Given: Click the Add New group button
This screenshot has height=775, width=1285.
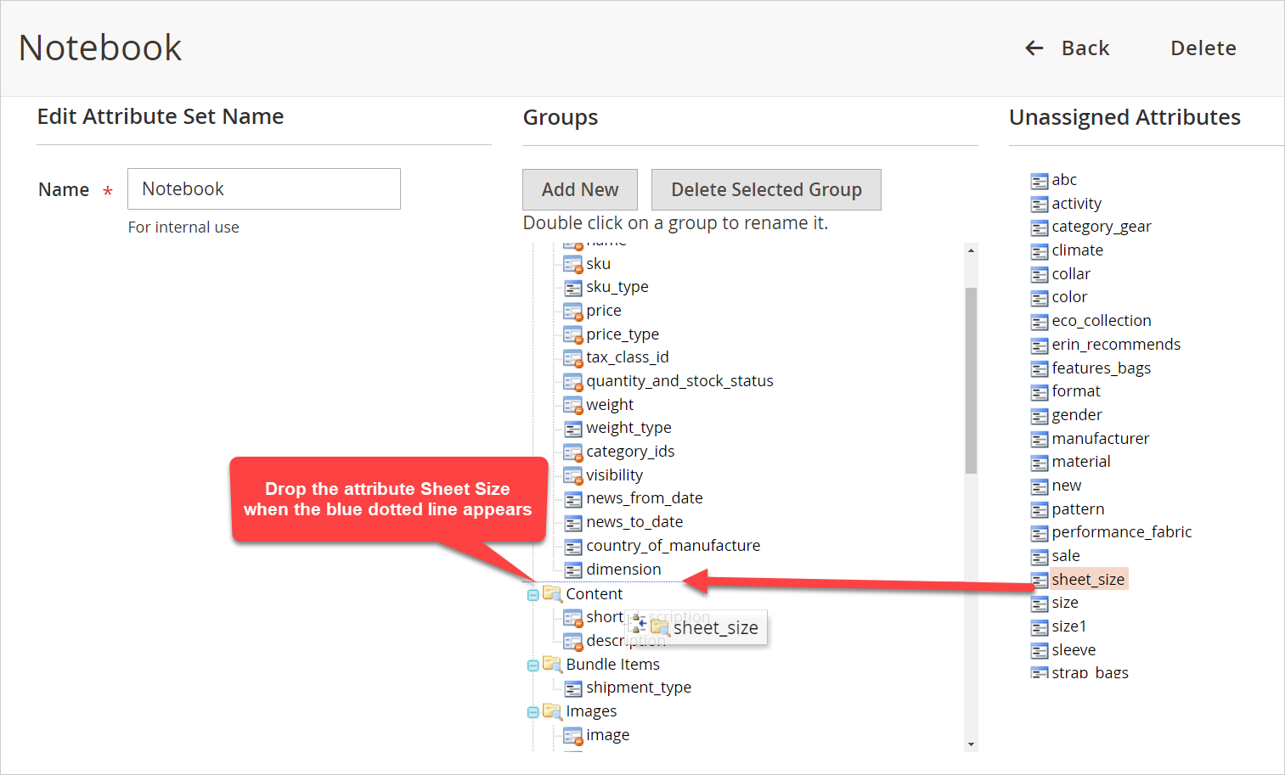Looking at the screenshot, I should coord(579,189).
